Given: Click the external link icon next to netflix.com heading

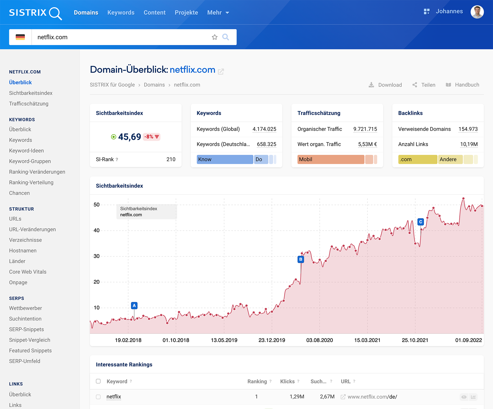Looking at the screenshot, I should point(221,71).
